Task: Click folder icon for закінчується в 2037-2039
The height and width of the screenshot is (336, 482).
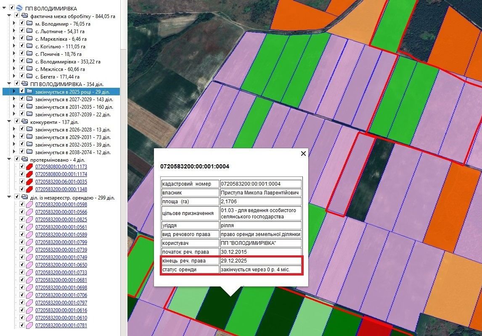Action: coord(29,114)
